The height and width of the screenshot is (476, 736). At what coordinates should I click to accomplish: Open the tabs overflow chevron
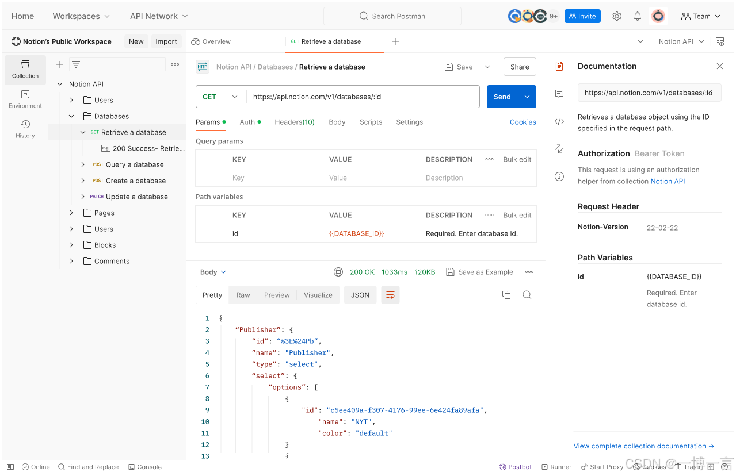click(x=640, y=41)
